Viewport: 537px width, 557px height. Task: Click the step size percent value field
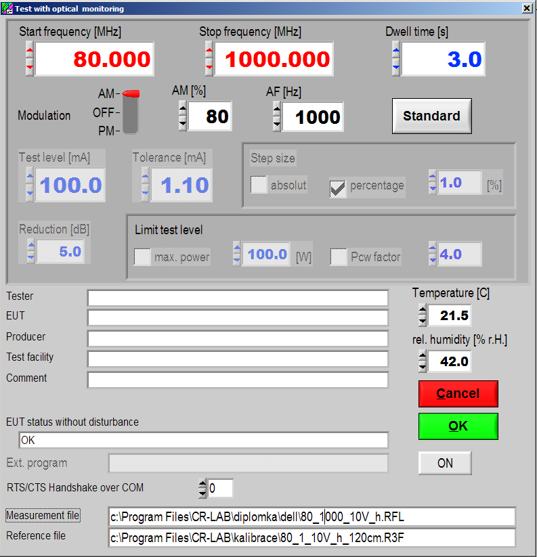tap(460, 183)
